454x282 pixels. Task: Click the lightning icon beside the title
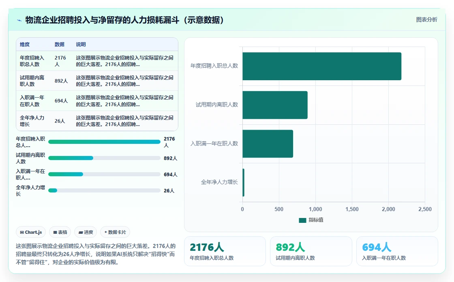click(19, 20)
